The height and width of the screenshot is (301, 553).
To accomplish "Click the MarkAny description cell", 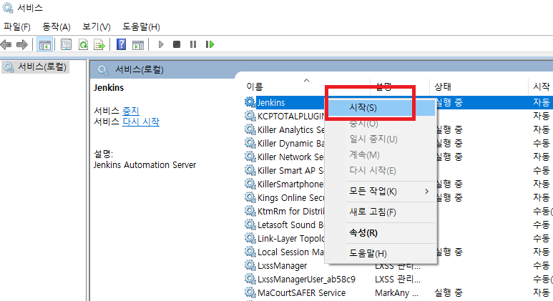I will click(396, 292).
